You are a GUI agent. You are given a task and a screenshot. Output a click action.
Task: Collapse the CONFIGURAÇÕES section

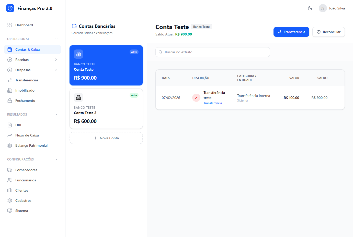point(56,159)
